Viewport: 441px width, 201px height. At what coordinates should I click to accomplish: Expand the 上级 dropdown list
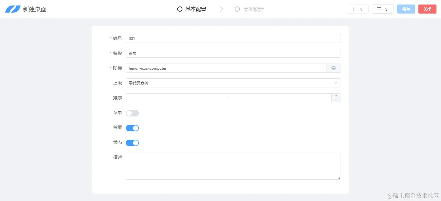pos(336,83)
